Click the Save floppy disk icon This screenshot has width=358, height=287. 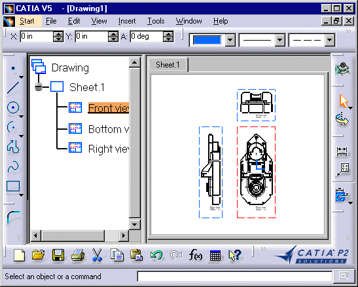pos(58,255)
